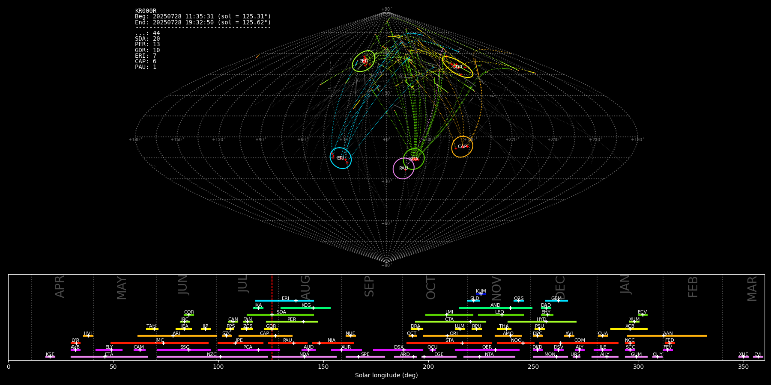Click the ARI shower label in timeline
The height and width of the screenshot is (385, 771).
click(x=176, y=333)
